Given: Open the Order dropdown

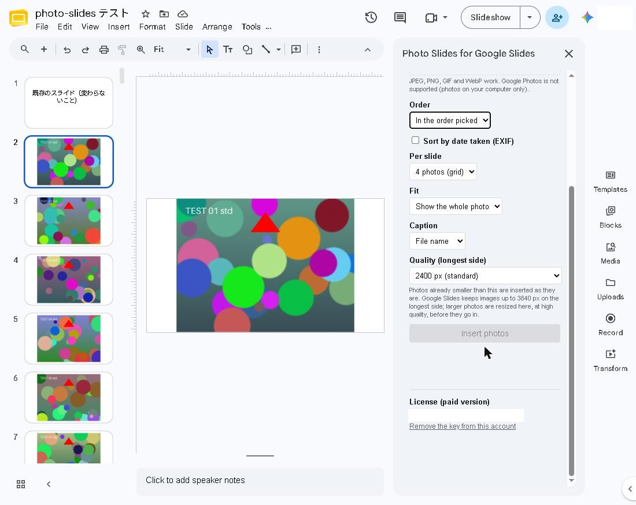Looking at the screenshot, I should [x=450, y=120].
